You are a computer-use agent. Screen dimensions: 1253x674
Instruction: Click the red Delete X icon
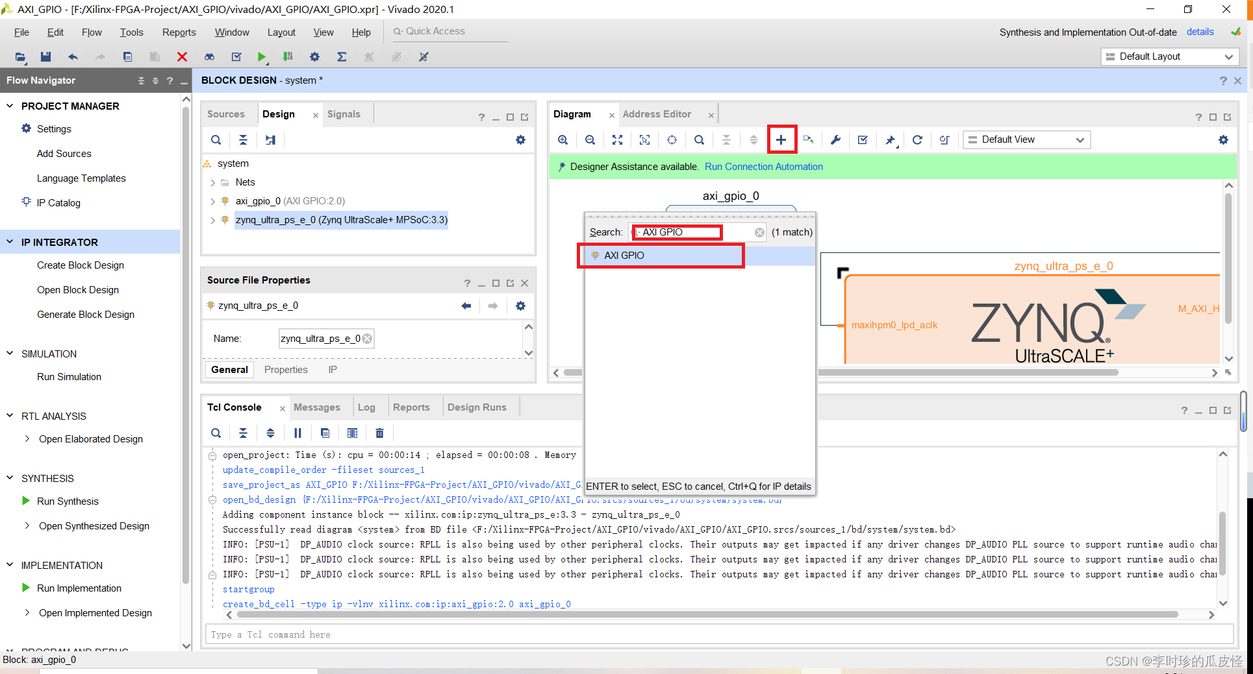tap(182, 56)
